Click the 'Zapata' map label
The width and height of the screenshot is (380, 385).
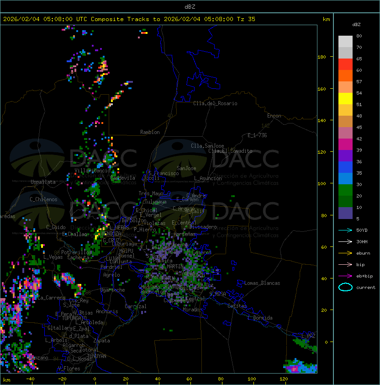101,341
